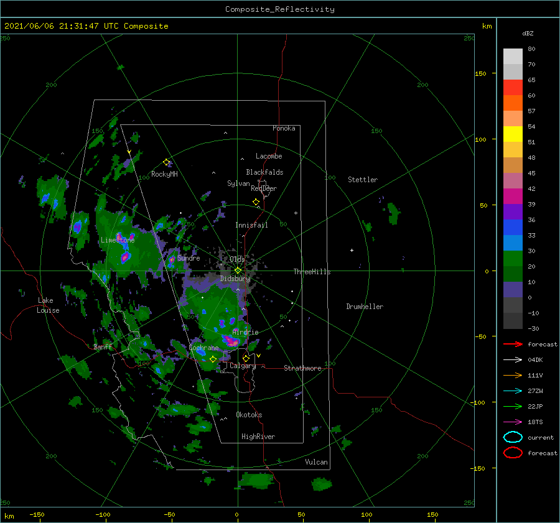This screenshot has height=523, width=560.
Task: Click the Vulcan city label
Action: point(317,462)
